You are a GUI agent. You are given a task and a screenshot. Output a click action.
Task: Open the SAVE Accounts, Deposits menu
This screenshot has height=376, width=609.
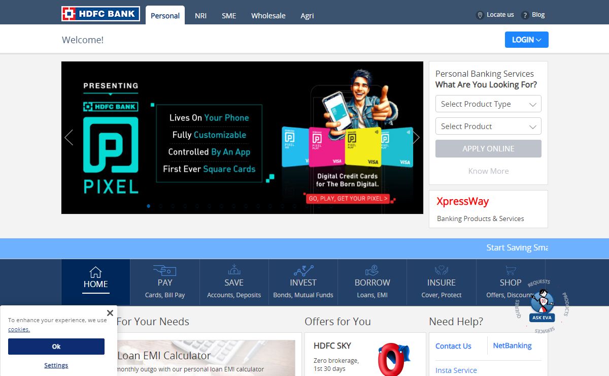234,282
